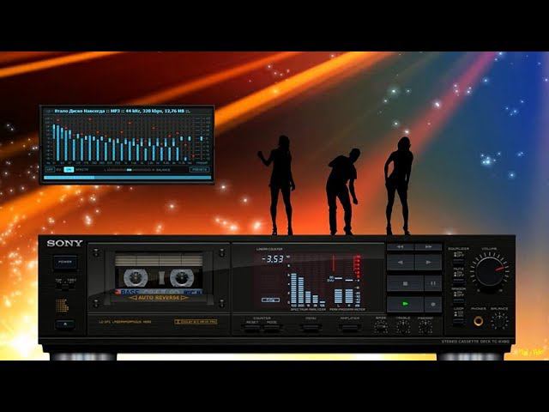Viewport: 549px width, 412px height.
Task: Hit the Pause button on the deck
Action: (433, 282)
